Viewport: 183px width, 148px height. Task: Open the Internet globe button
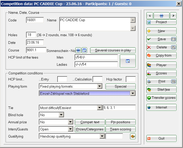pyautogui.click(x=161, y=107)
